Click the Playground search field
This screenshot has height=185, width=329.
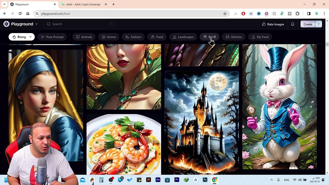80,24
